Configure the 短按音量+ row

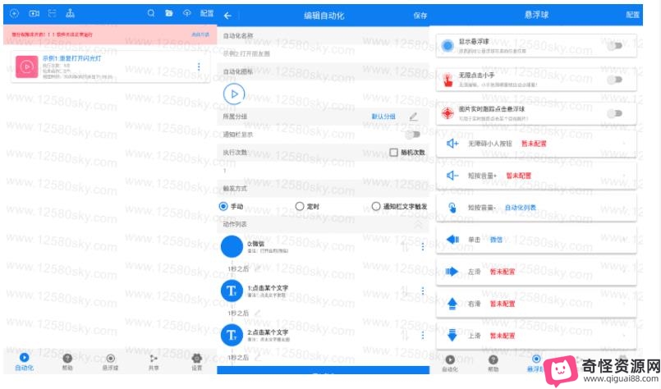536,176
